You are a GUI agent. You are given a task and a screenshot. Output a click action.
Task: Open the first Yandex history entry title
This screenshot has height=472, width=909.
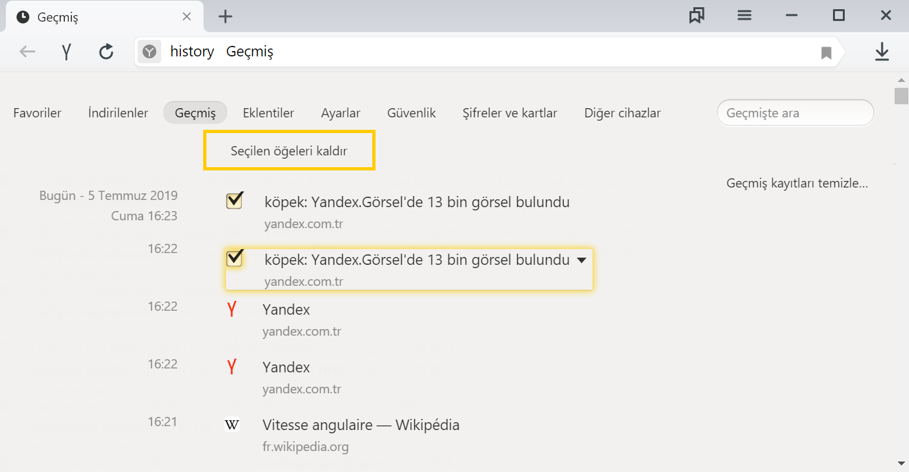coord(286,309)
